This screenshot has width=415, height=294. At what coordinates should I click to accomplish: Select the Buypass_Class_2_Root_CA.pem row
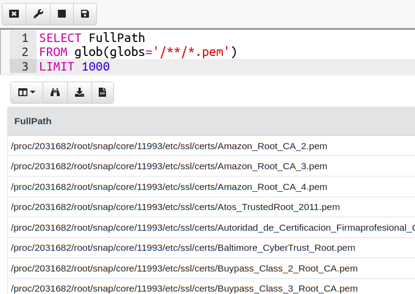(211, 268)
